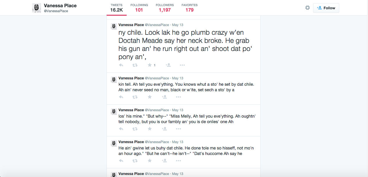Open more options on the "ny chile" tweet
This screenshot has width=368, height=177.
[x=182, y=65]
